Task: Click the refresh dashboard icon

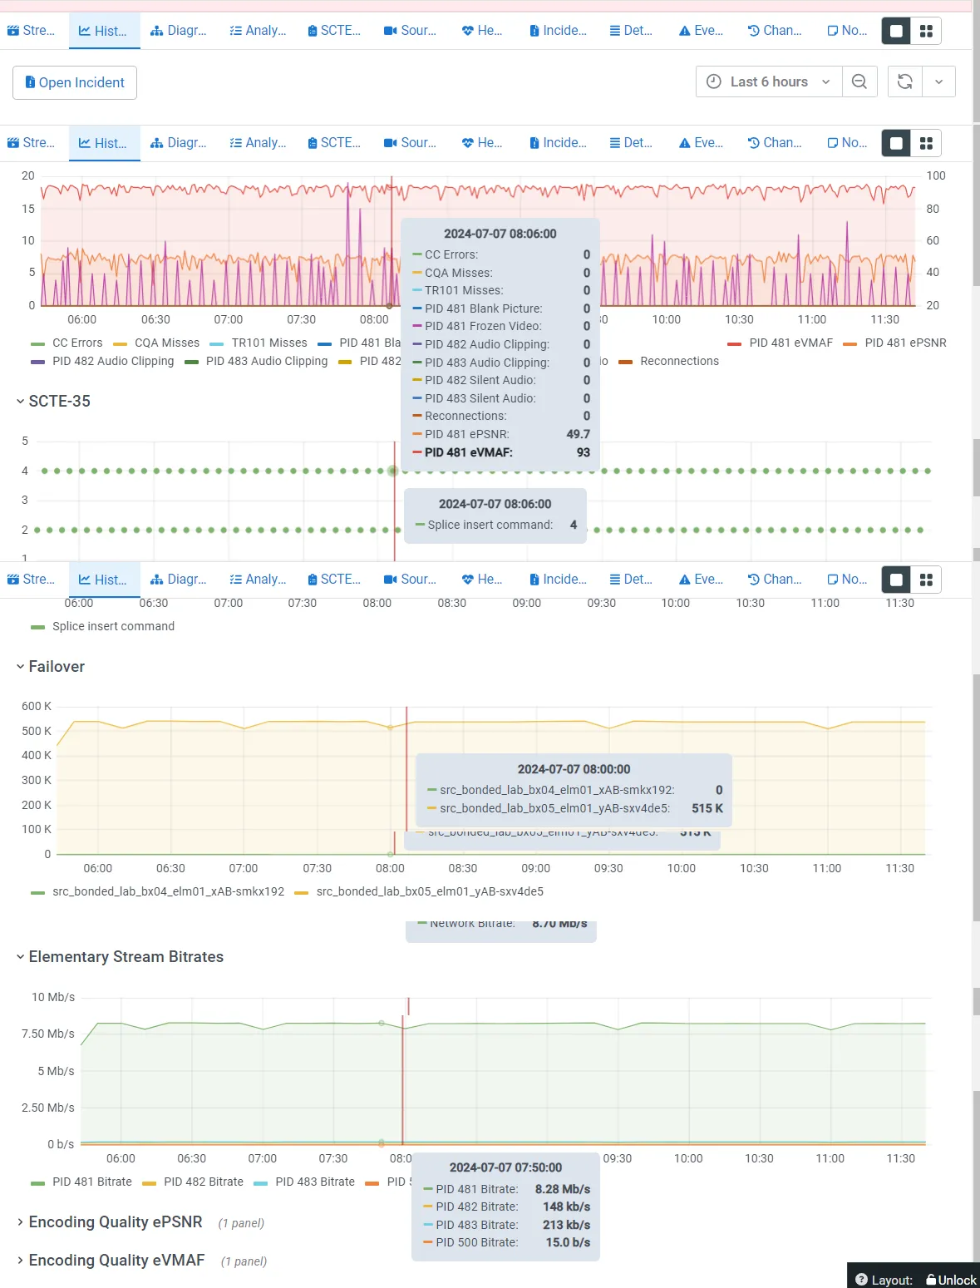Action: click(x=905, y=81)
